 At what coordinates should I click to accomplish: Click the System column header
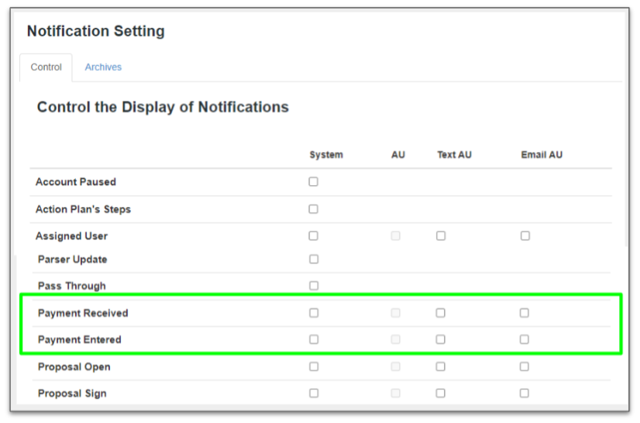pos(326,155)
